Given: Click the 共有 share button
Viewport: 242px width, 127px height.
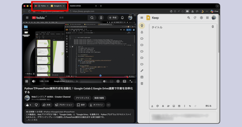Looking at the screenshot, I should pyautogui.click(x=47, y=105).
